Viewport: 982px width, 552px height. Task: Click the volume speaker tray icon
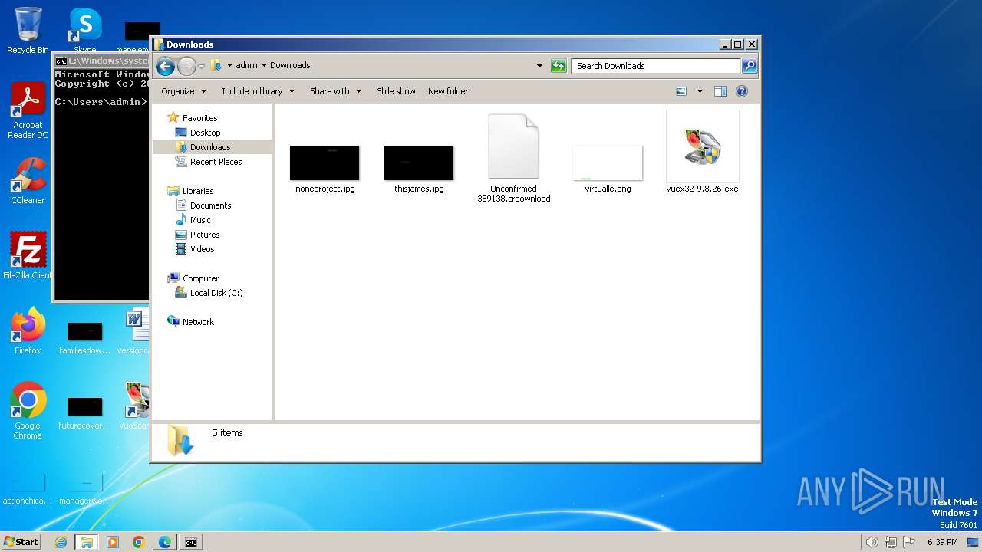click(x=872, y=542)
